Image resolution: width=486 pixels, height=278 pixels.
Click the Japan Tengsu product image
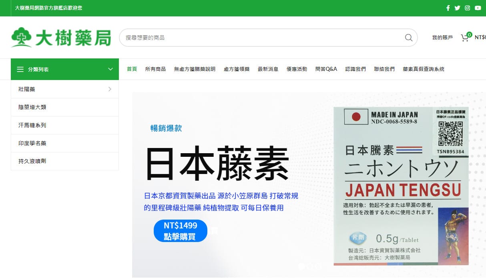click(x=401, y=186)
